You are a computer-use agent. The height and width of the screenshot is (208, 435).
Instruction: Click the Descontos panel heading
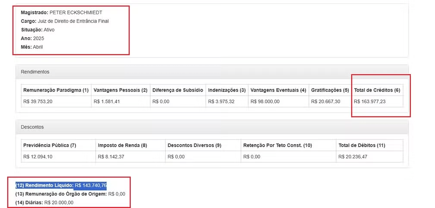(x=32, y=127)
